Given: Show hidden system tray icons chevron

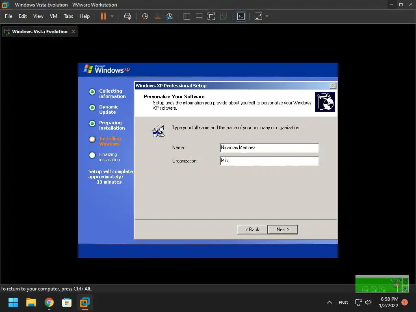Looking at the screenshot, I should [329, 302].
